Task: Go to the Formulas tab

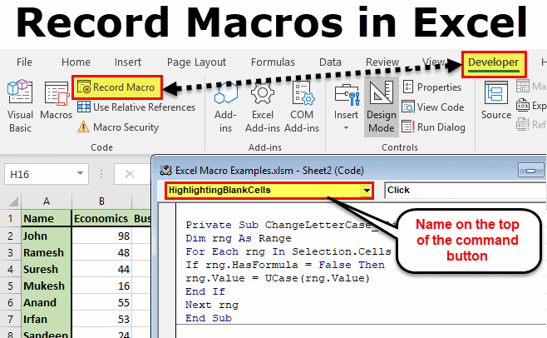Action: [273, 62]
